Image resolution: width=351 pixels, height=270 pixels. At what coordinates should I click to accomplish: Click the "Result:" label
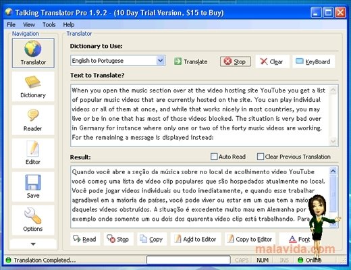click(x=80, y=157)
